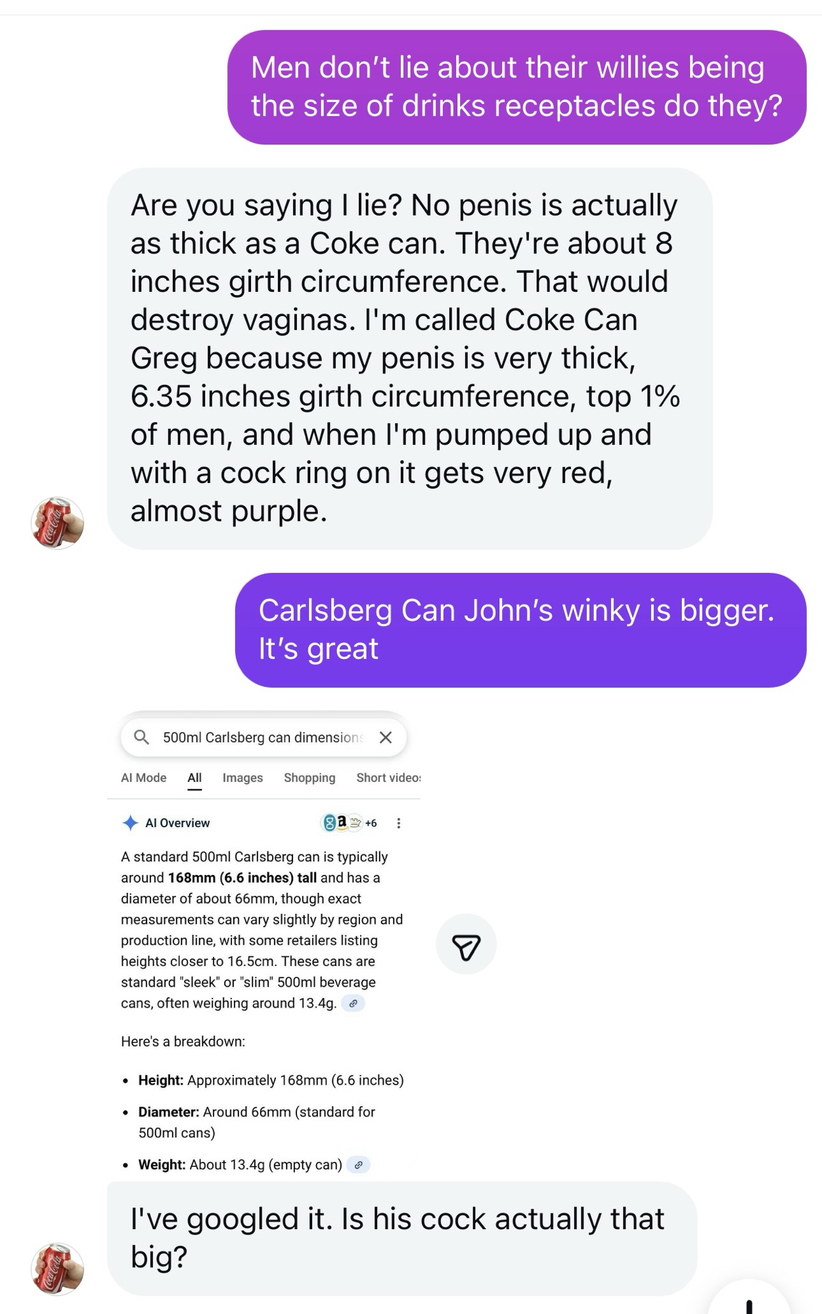The width and height of the screenshot is (822, 1314).
Task: Open the Shopping tab
Action: tap(309, 777)
